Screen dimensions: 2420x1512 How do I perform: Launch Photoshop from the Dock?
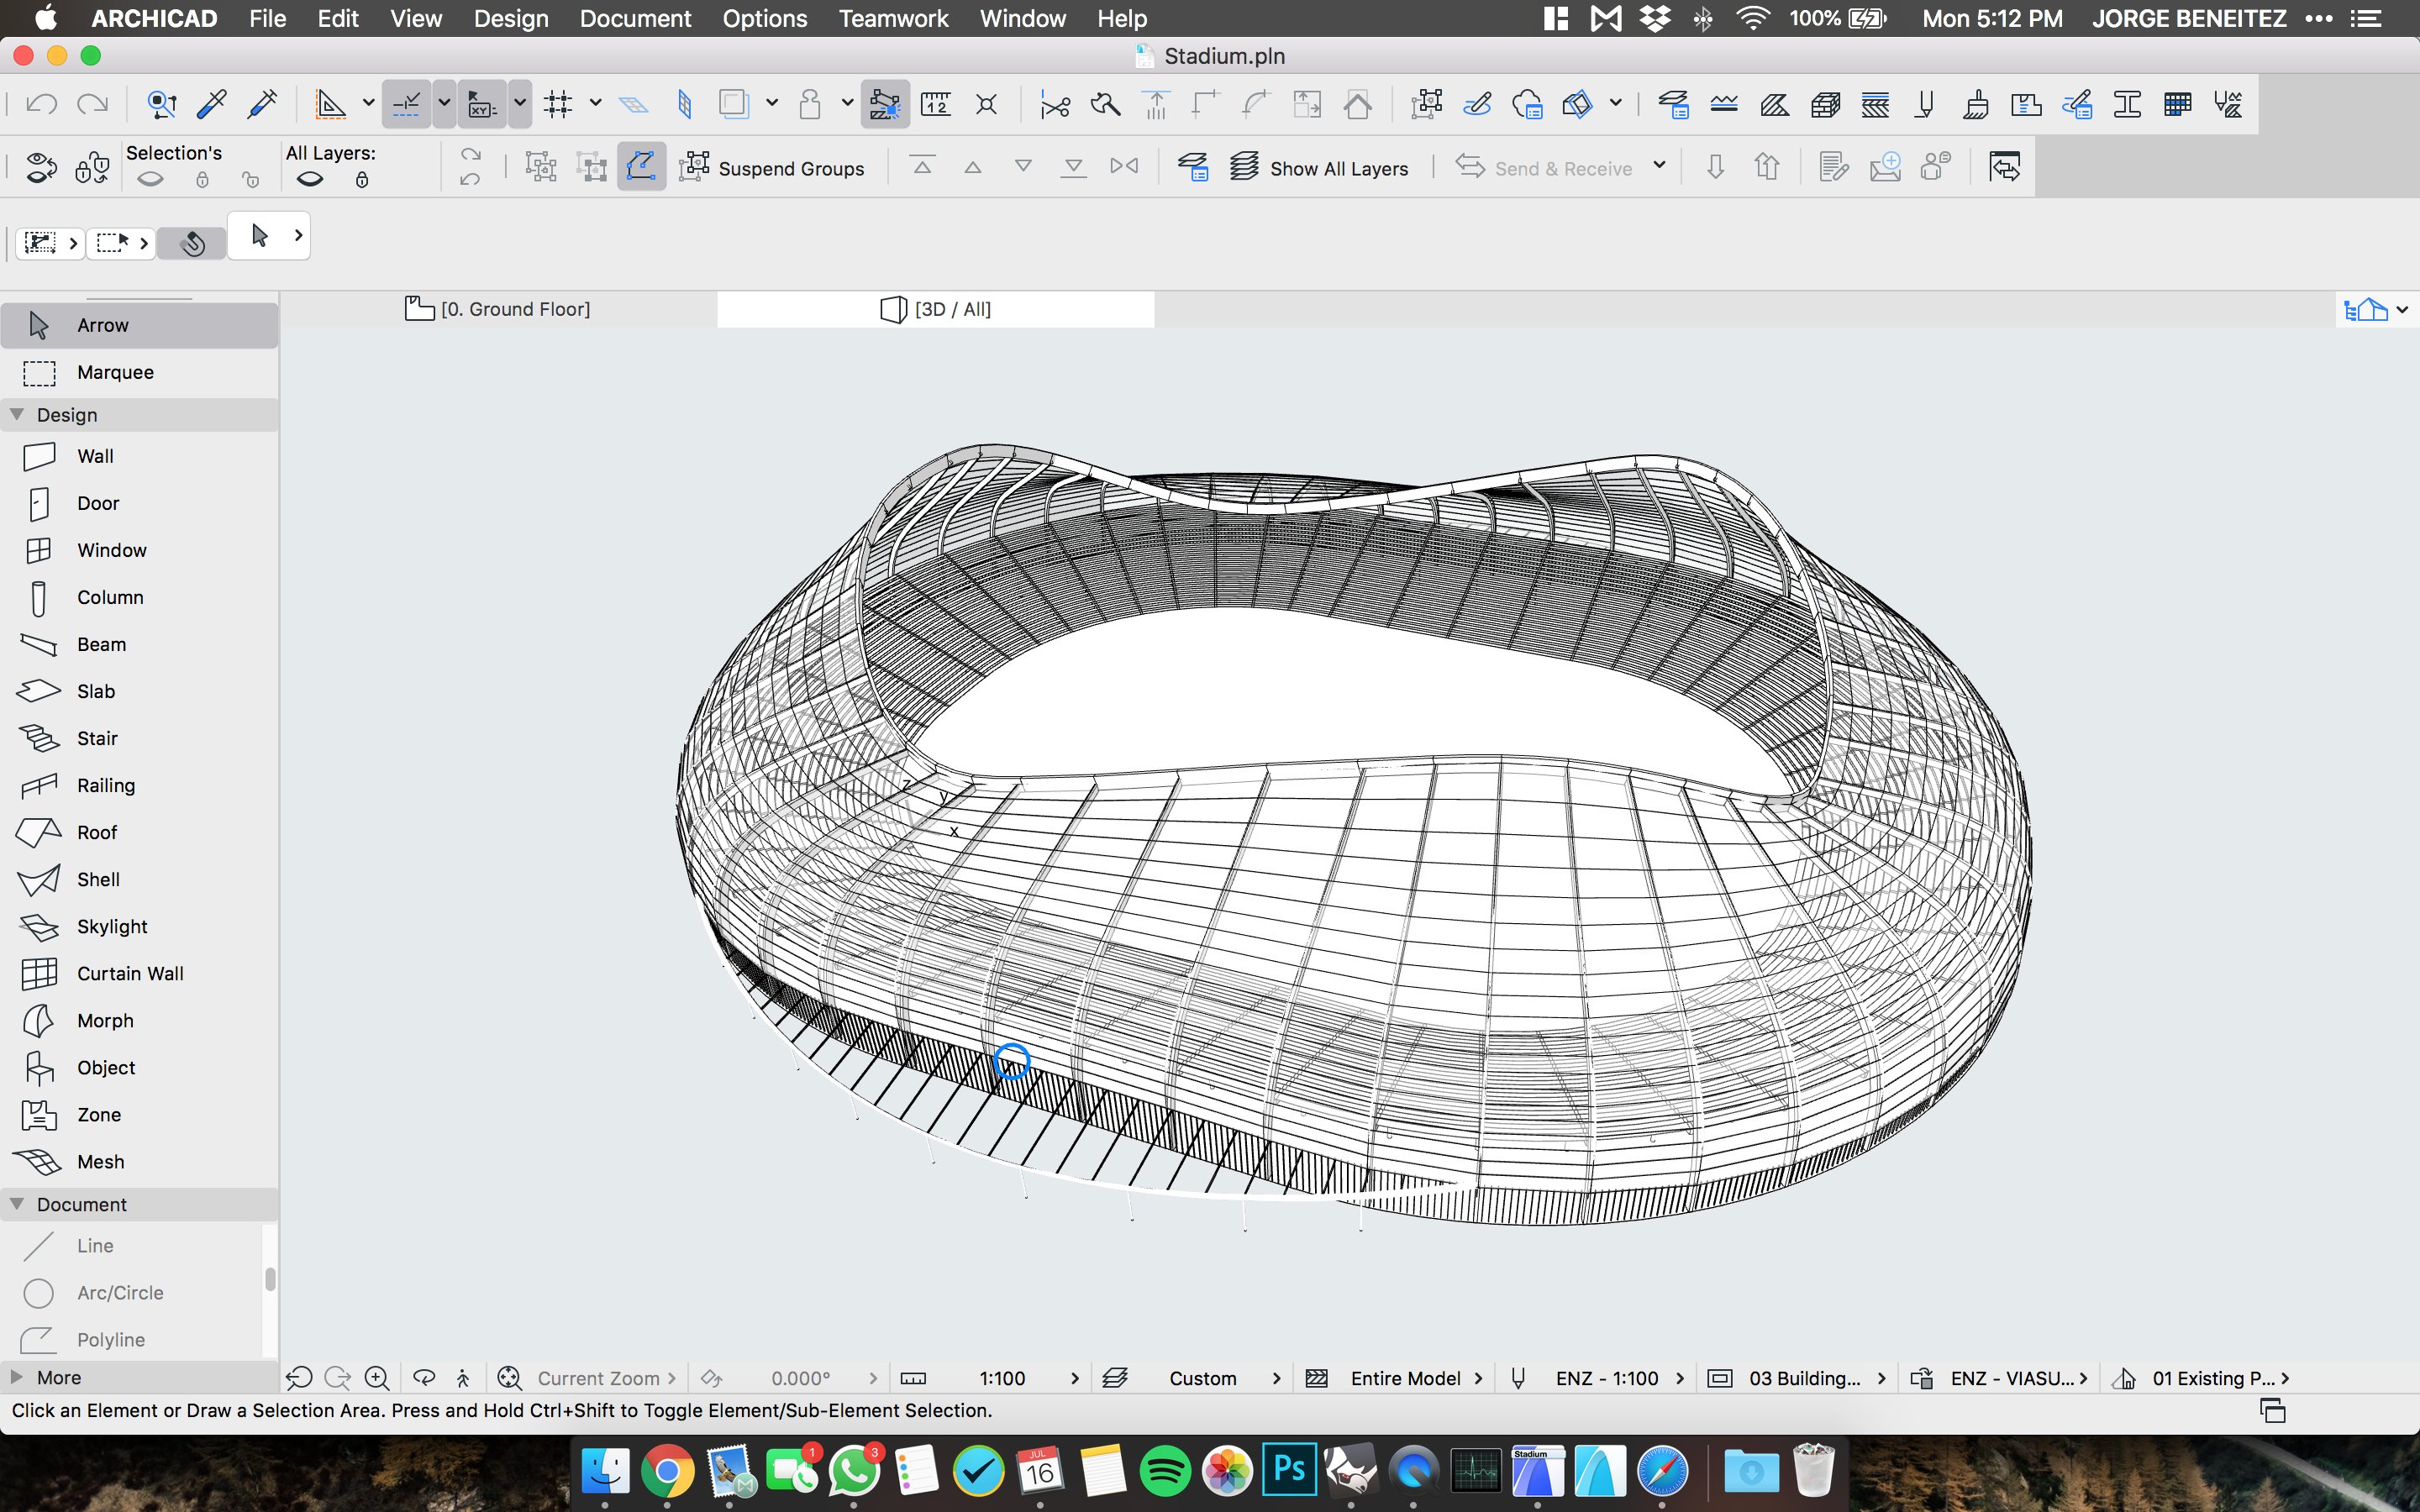tap(1288, 1468)
